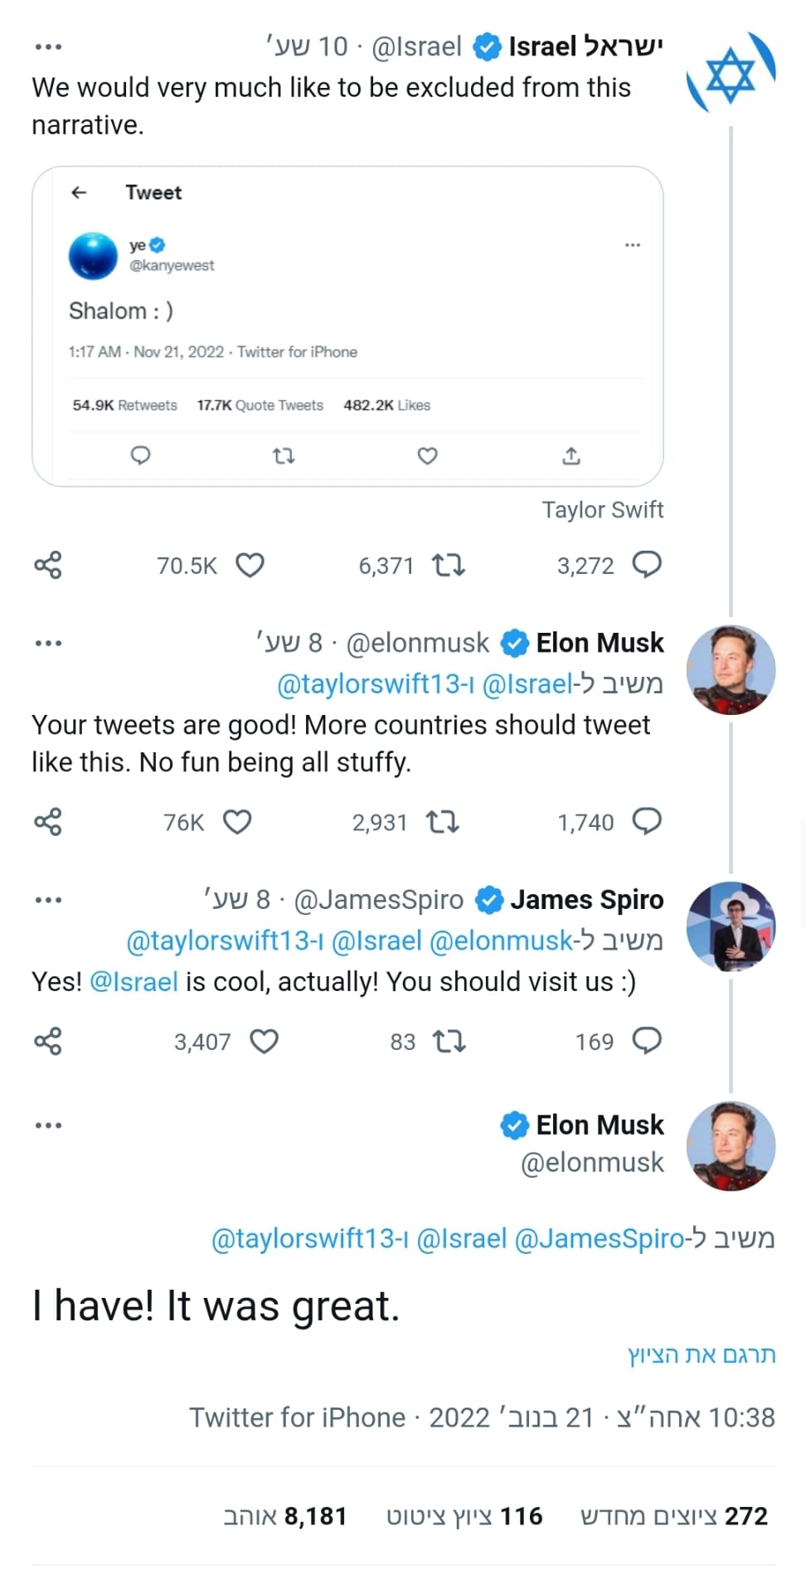Share Elon Musk's 'stuffy' tweet
The width and height of the screenshot is (806, 1570).
[x=48, y=822]
